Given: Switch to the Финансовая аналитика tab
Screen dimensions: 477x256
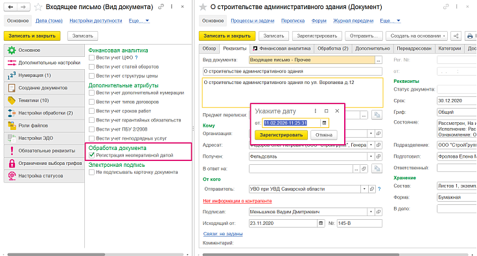Looking at the screenshot, I should [282, 48].
